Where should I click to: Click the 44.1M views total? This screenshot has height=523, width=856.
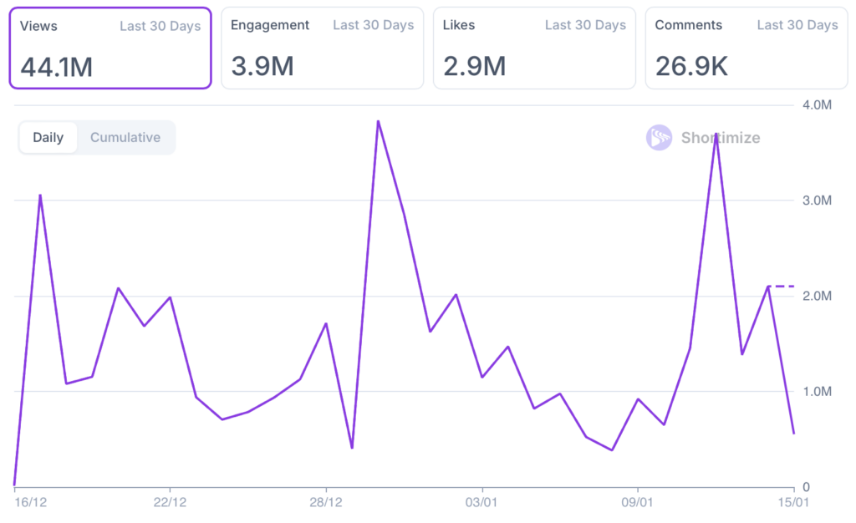[57, 66]
